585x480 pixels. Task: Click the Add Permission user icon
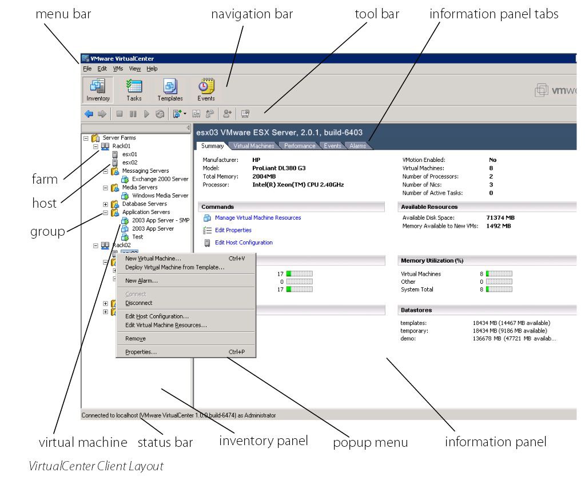[x=227, y=114]
